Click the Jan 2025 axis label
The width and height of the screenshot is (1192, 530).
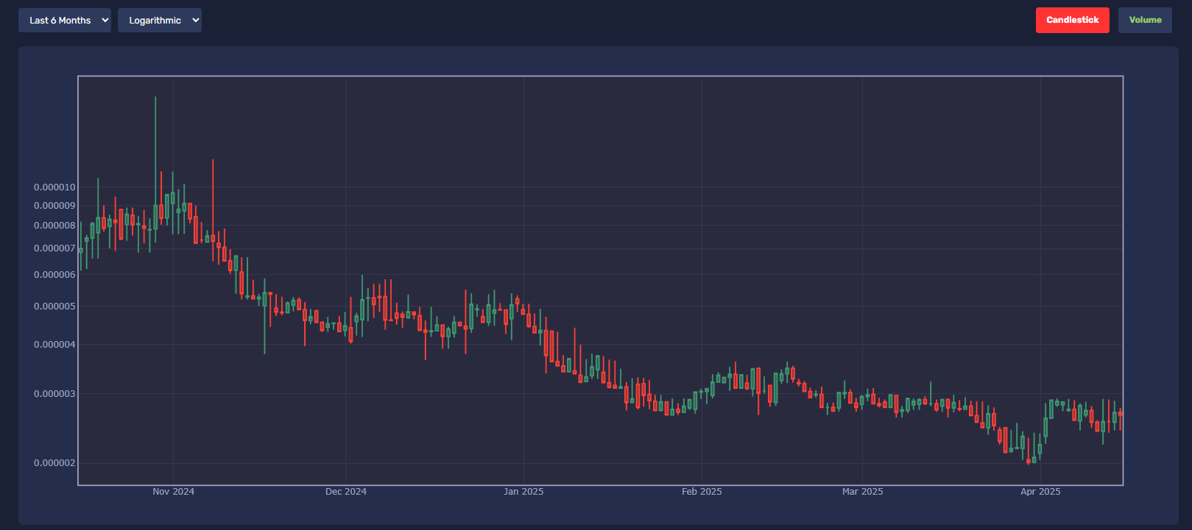tap(523, 492)
